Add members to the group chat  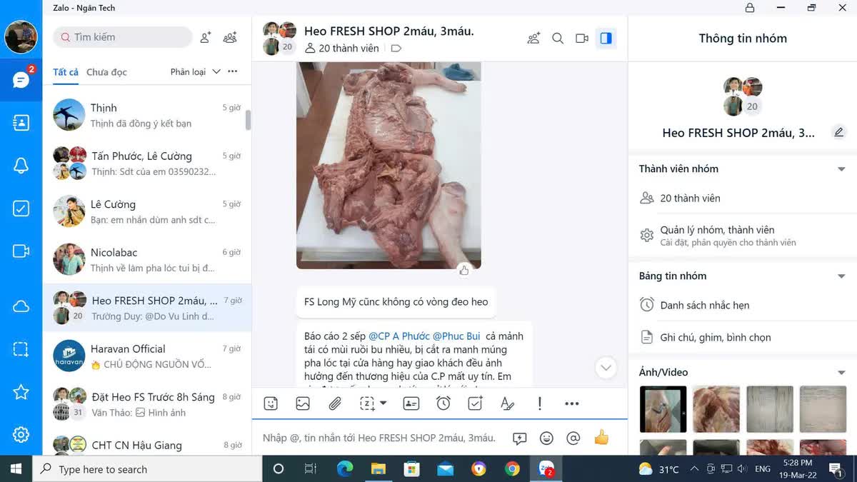point(533,38)
